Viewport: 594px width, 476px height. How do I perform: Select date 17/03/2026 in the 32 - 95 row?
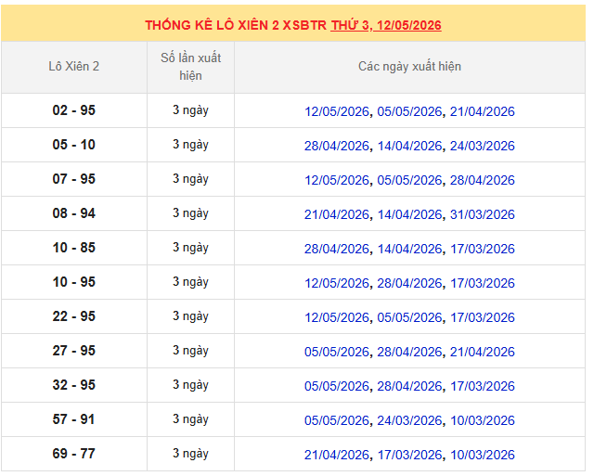pyautogui.click(x=483, y=386)
